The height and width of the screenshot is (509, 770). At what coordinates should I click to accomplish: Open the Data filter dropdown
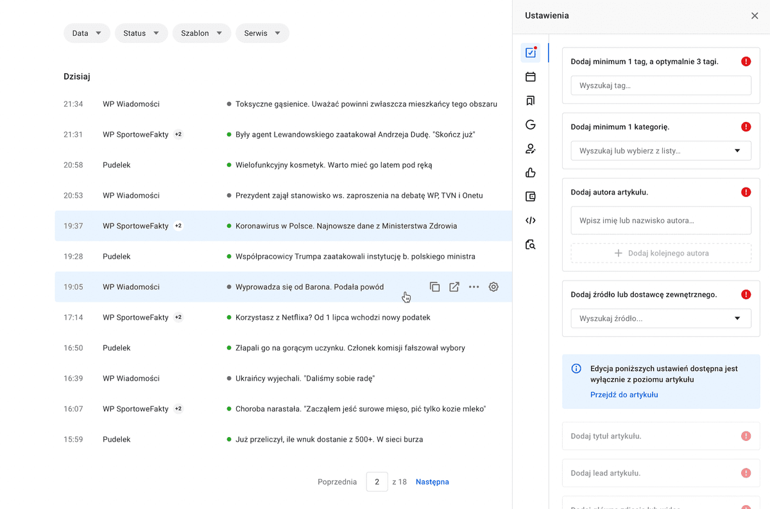tap(87, 33)
